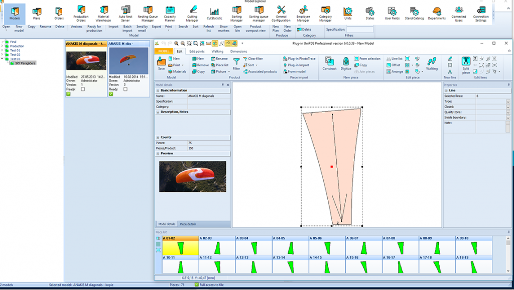Select piece thumbnail A 02-03
Screen dimensions: 514x290
(217, 245)
